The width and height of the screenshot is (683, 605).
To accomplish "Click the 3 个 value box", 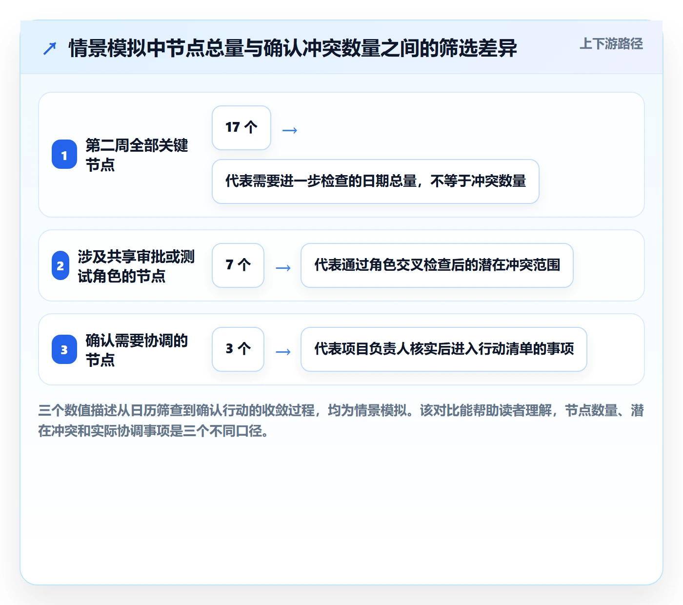I will [238, 349].
